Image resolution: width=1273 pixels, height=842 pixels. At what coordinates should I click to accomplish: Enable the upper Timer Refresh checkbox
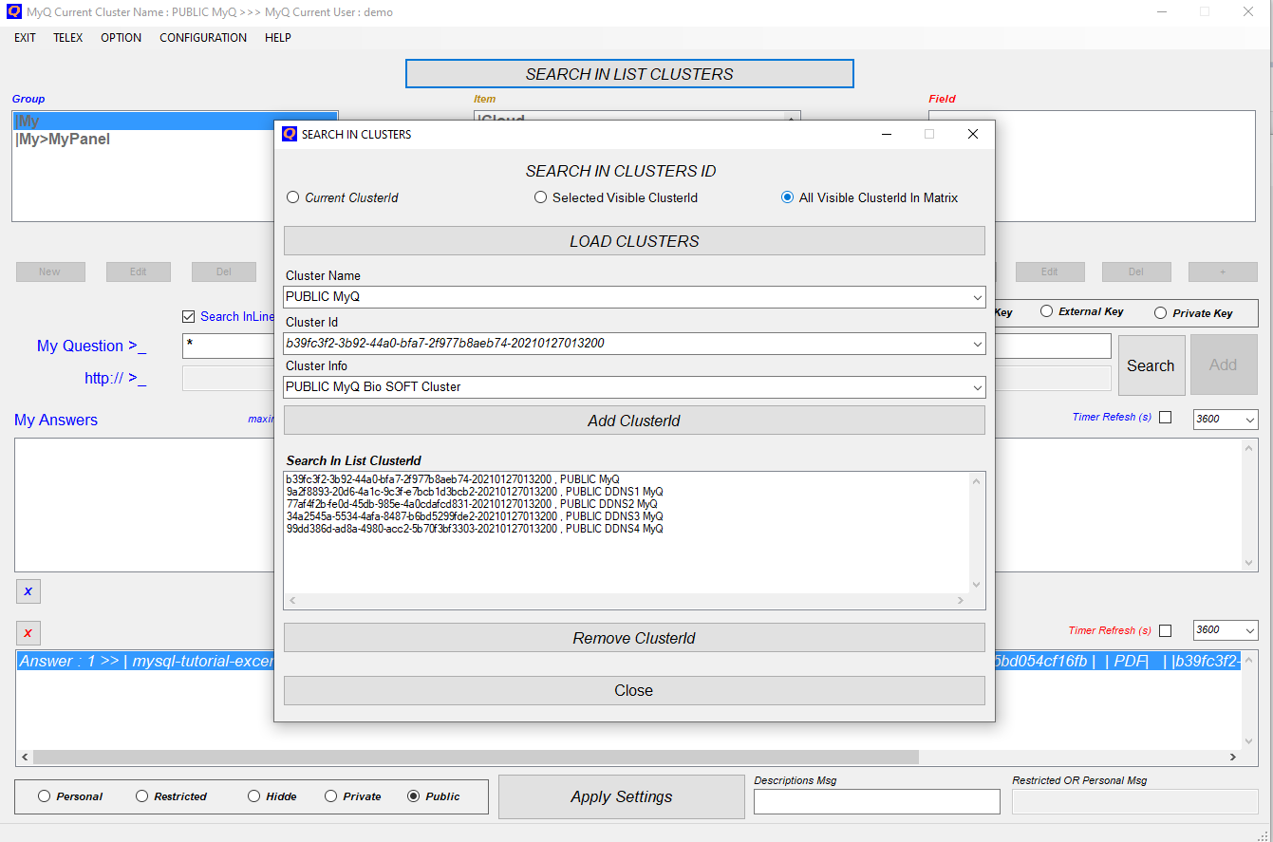[x=1166, y=418]
